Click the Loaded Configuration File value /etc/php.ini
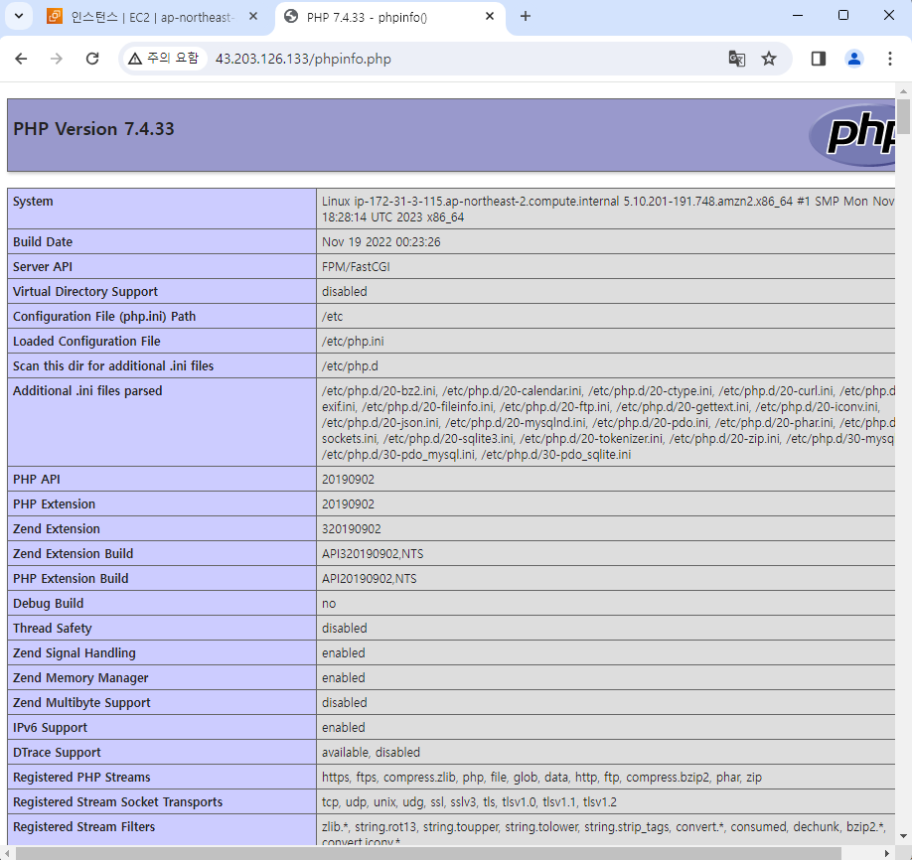The height and width of the screenshot is (860, 912). 353,342
